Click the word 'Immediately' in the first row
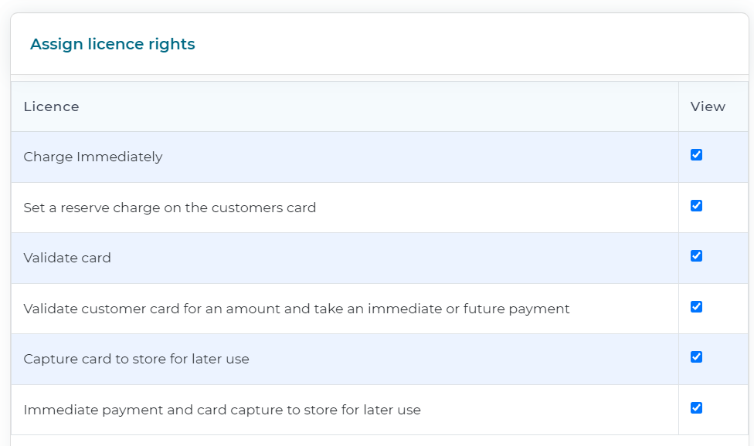 (119, 157)
